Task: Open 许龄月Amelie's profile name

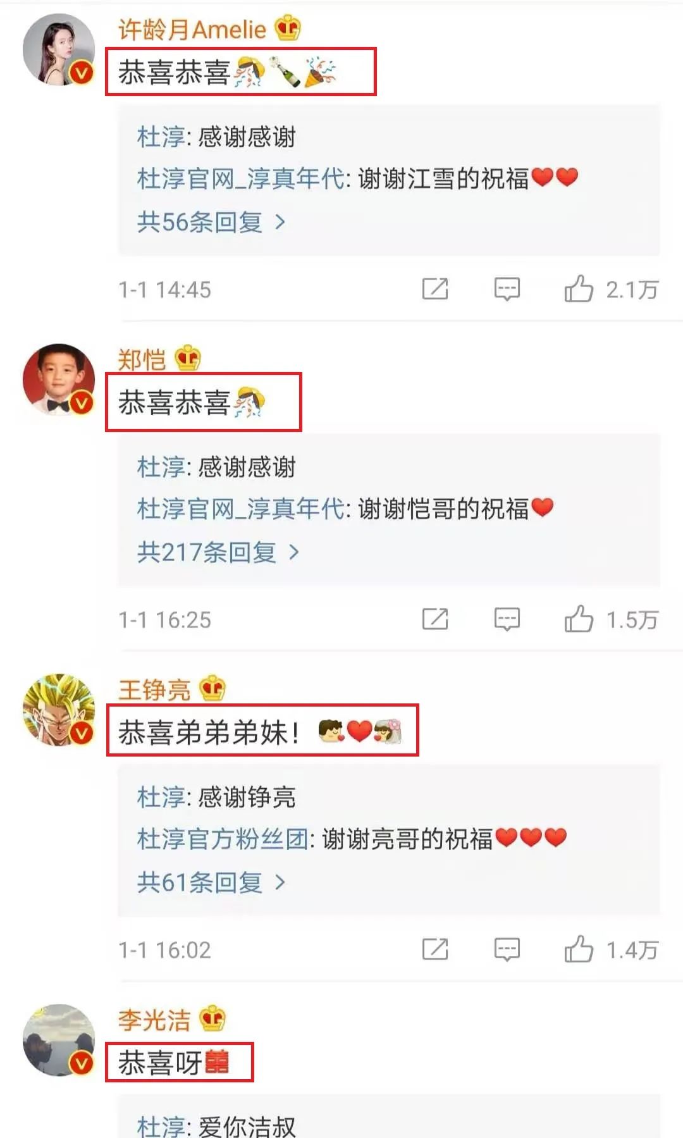Action: 192,29
